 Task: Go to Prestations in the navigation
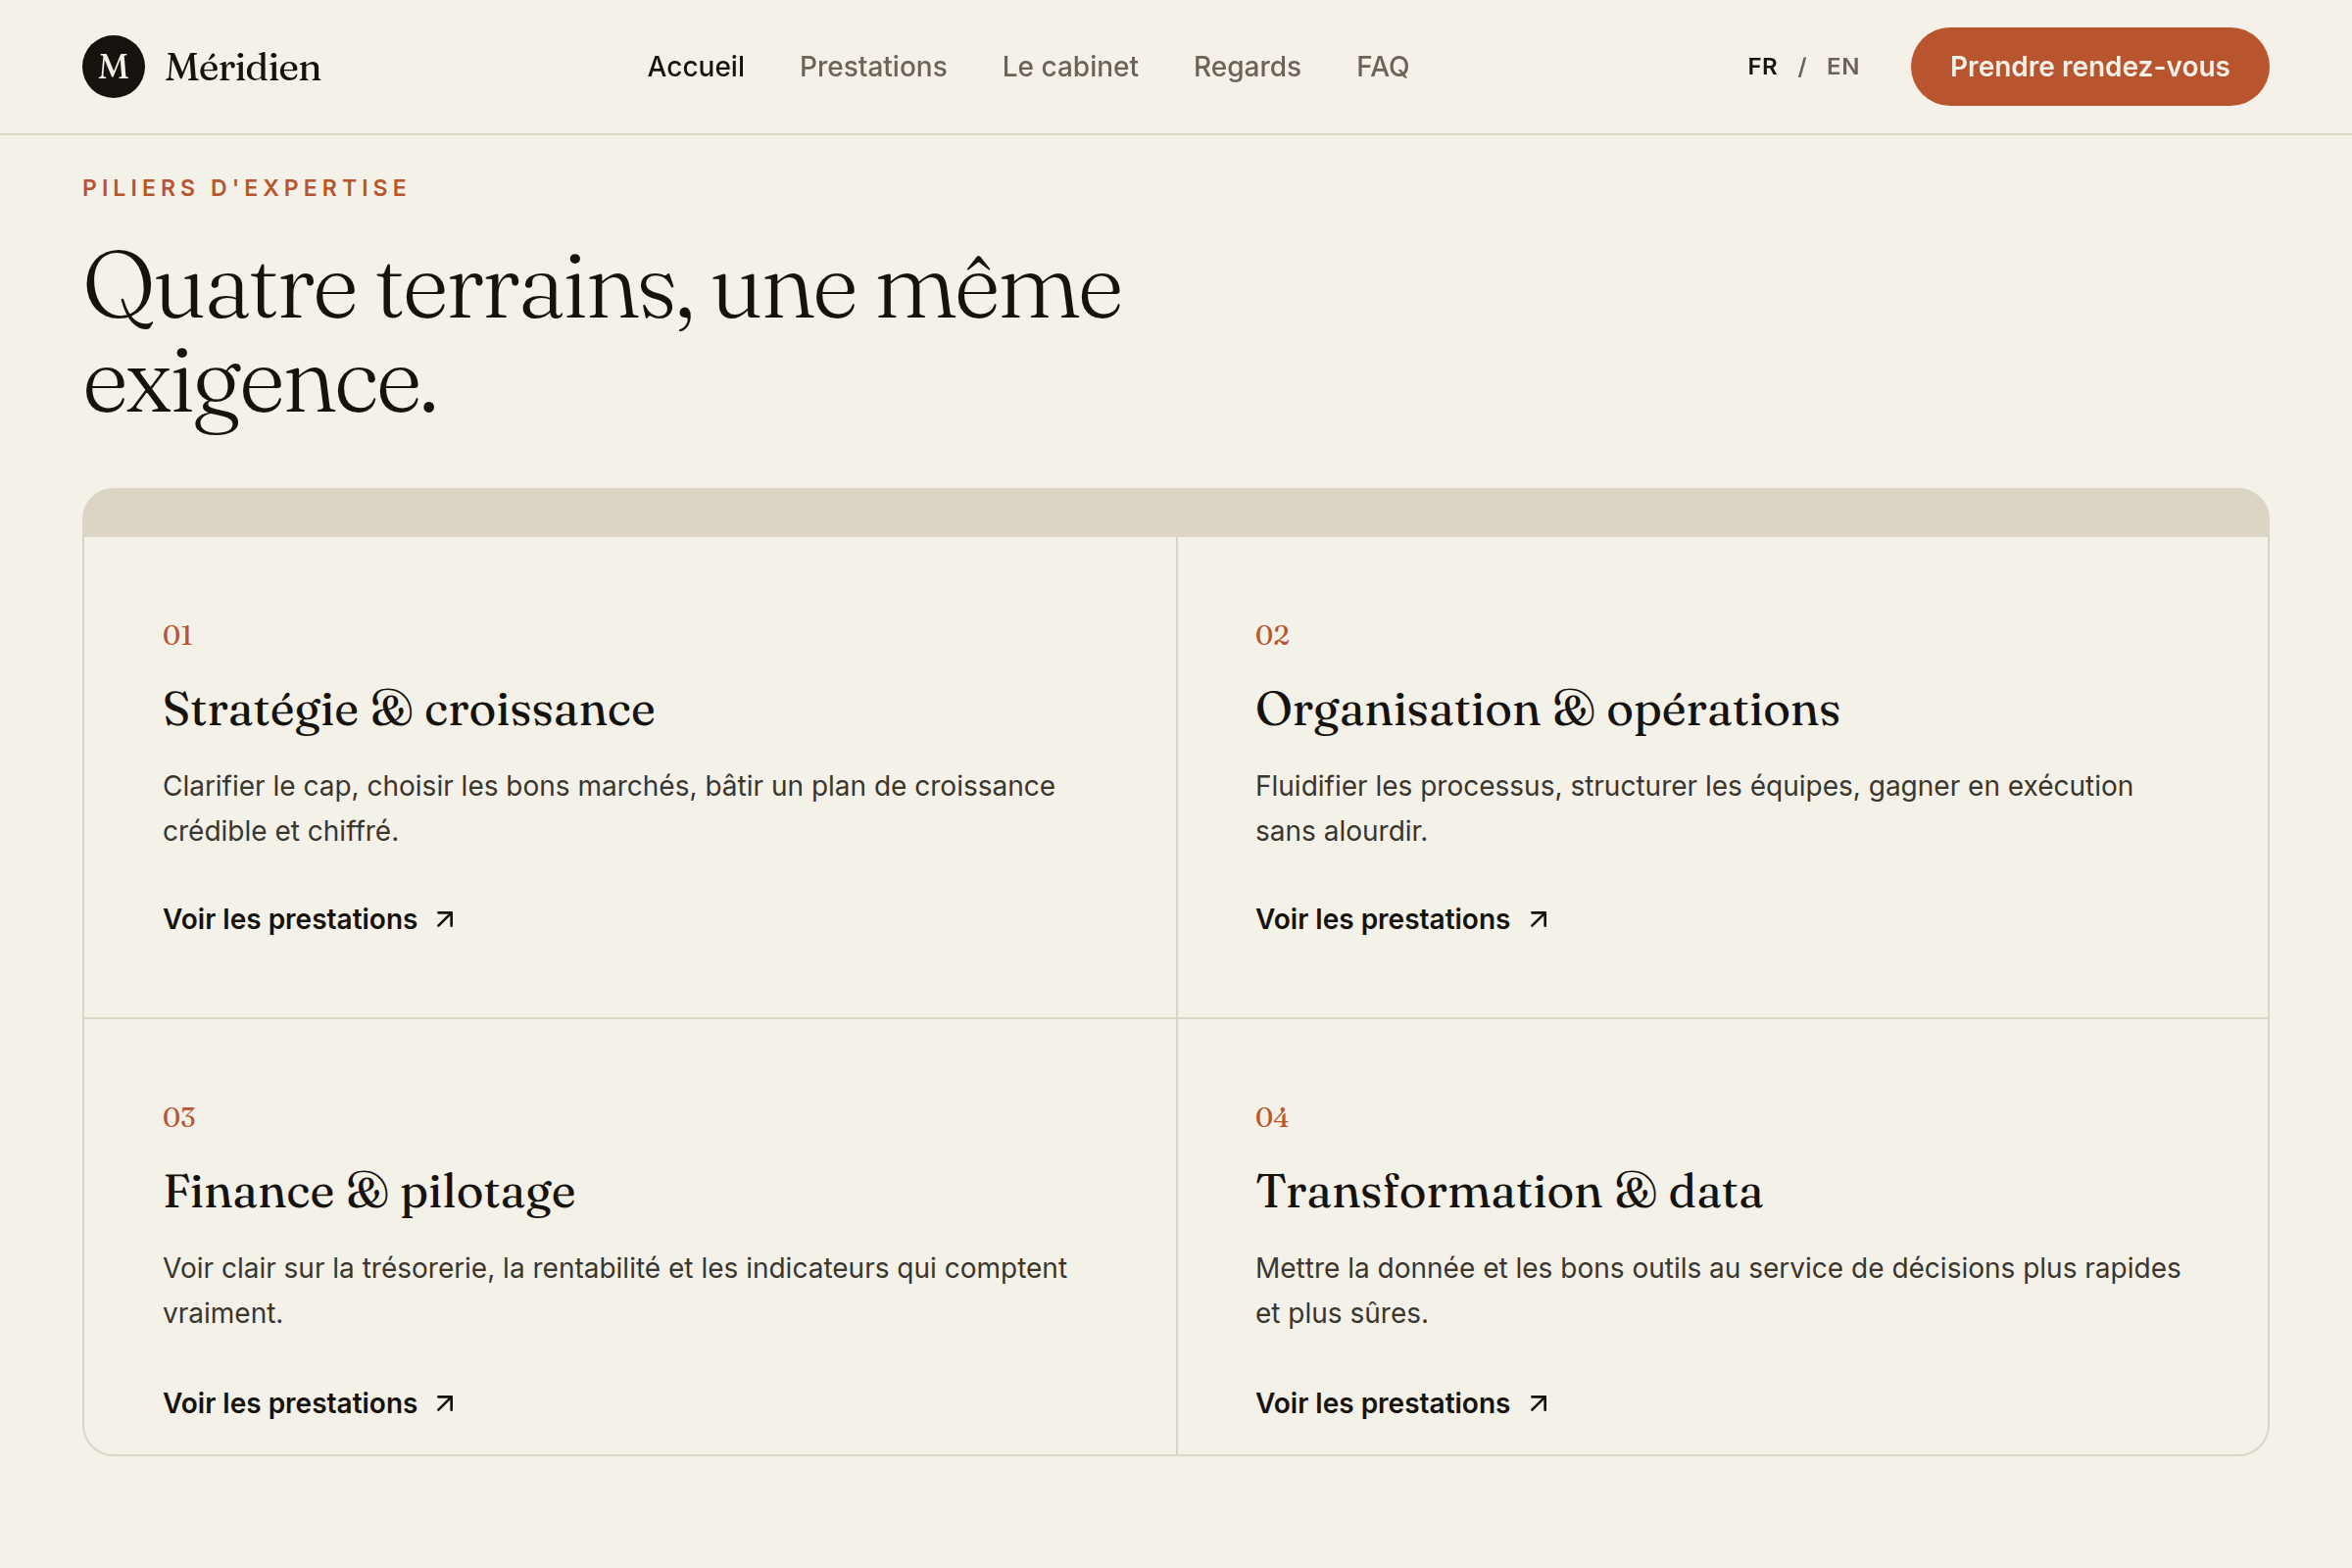tap(873, 67)
